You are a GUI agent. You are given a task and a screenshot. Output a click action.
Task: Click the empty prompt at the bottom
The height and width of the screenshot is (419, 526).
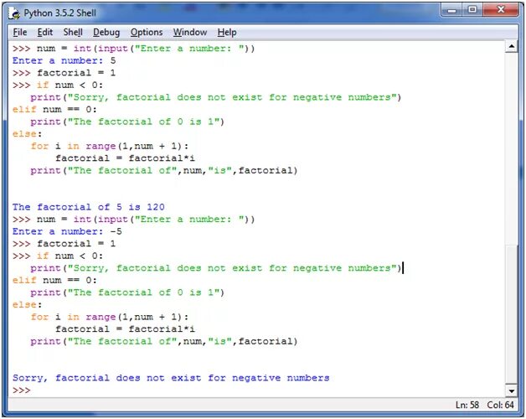pos(22,391)
